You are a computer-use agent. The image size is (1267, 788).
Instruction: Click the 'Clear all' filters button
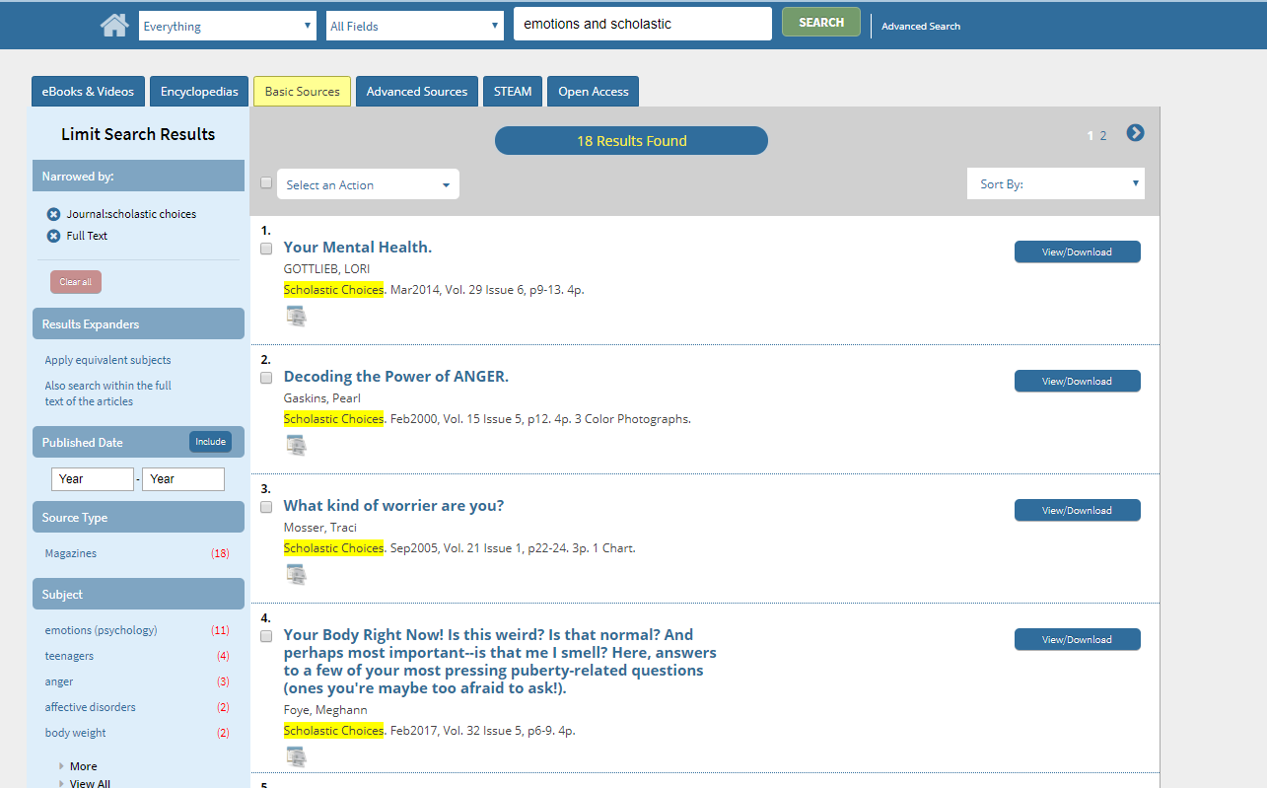coord(76,282)
